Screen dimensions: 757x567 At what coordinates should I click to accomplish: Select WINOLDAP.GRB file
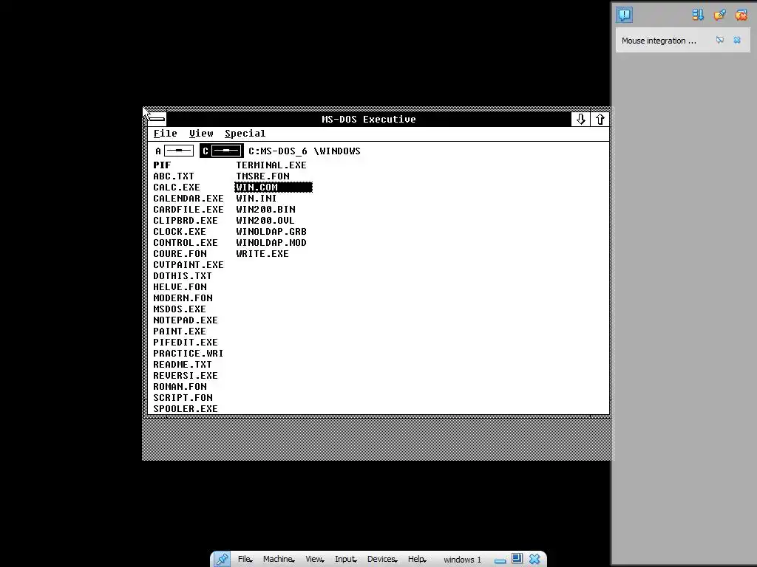tap(271, 231)
